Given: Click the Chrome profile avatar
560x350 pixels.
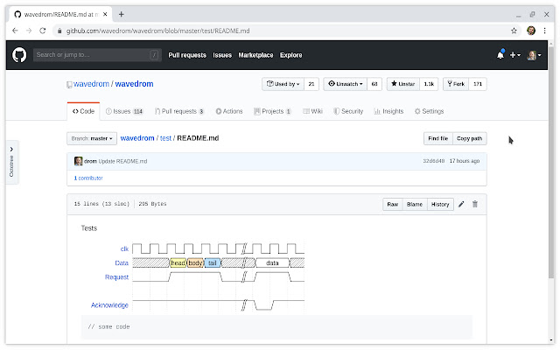Looking at the screenshot, I should (x=531, y=31).
